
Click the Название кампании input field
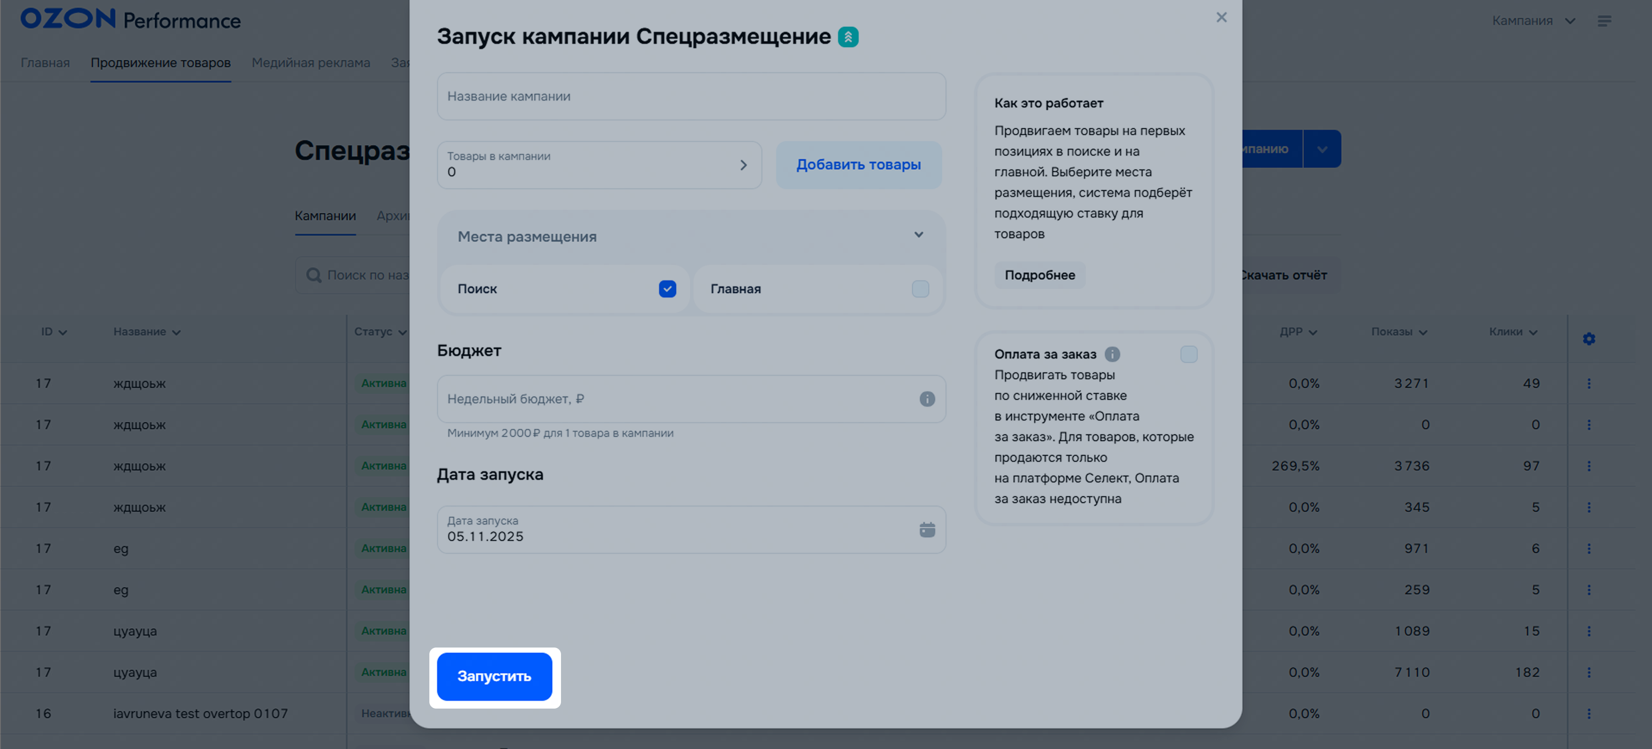click(x=690, y=97)
